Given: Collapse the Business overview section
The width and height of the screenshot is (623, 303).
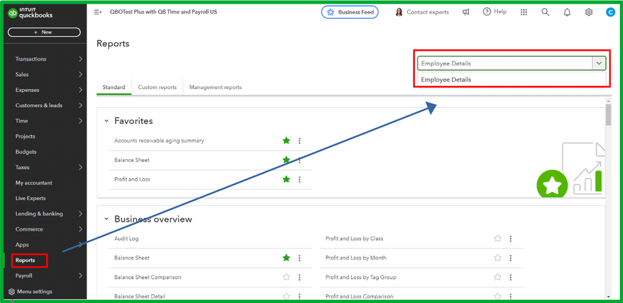Looking at the screenshot, I should tap(107, 219).
